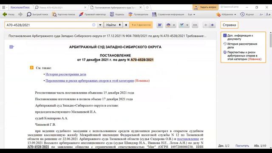Open Избранное favorites dropdown
The image size is (272, 153).
click(226, 14)
